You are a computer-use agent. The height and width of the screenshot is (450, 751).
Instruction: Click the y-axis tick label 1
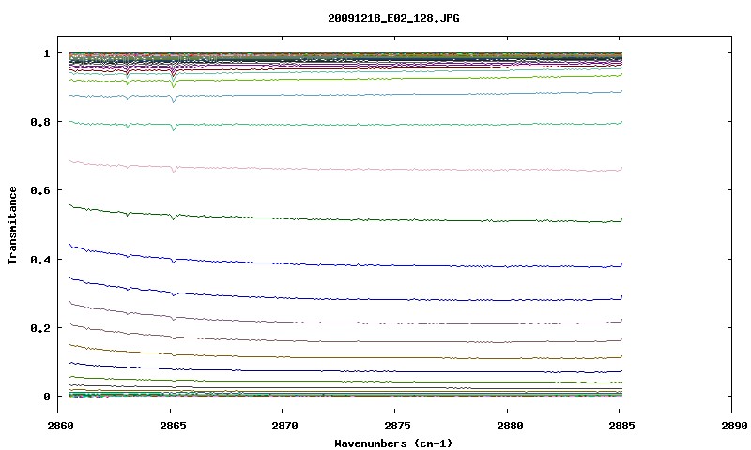[46, 53]
